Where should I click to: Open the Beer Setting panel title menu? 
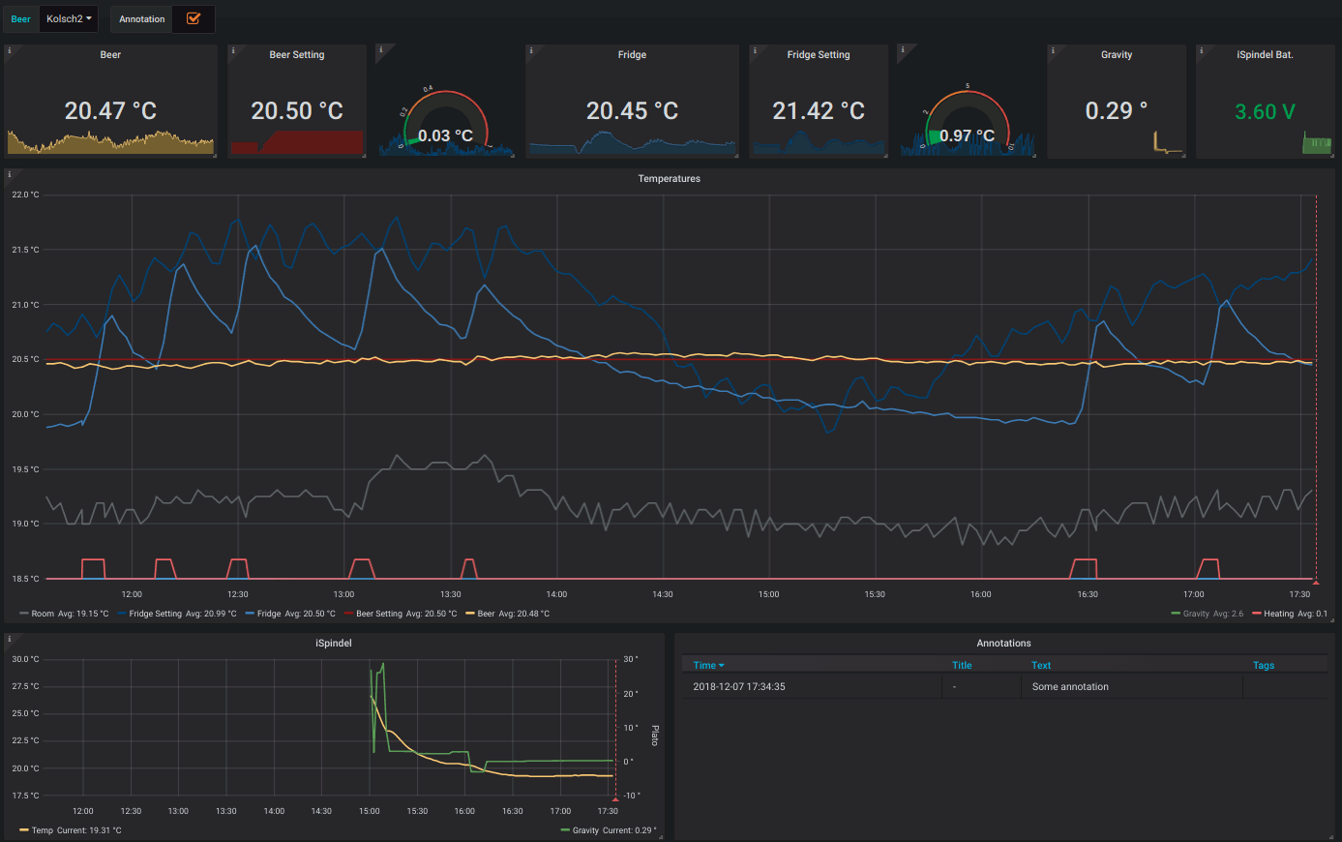click(297, 55)
